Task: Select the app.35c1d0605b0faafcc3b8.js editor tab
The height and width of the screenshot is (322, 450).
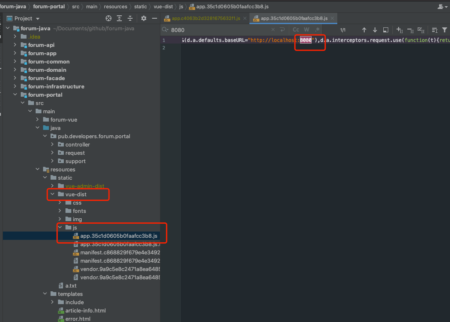Action: [x=294, y=18]
